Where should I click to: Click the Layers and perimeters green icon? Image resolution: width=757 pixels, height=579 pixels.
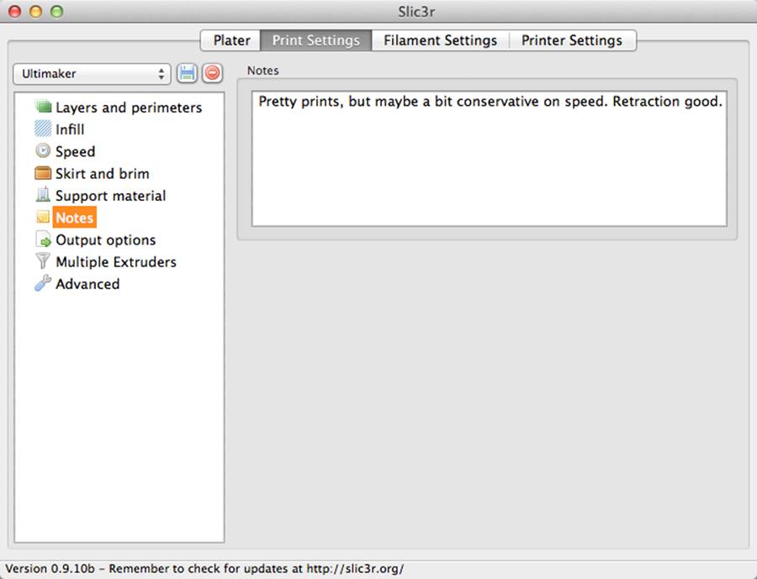43,107
